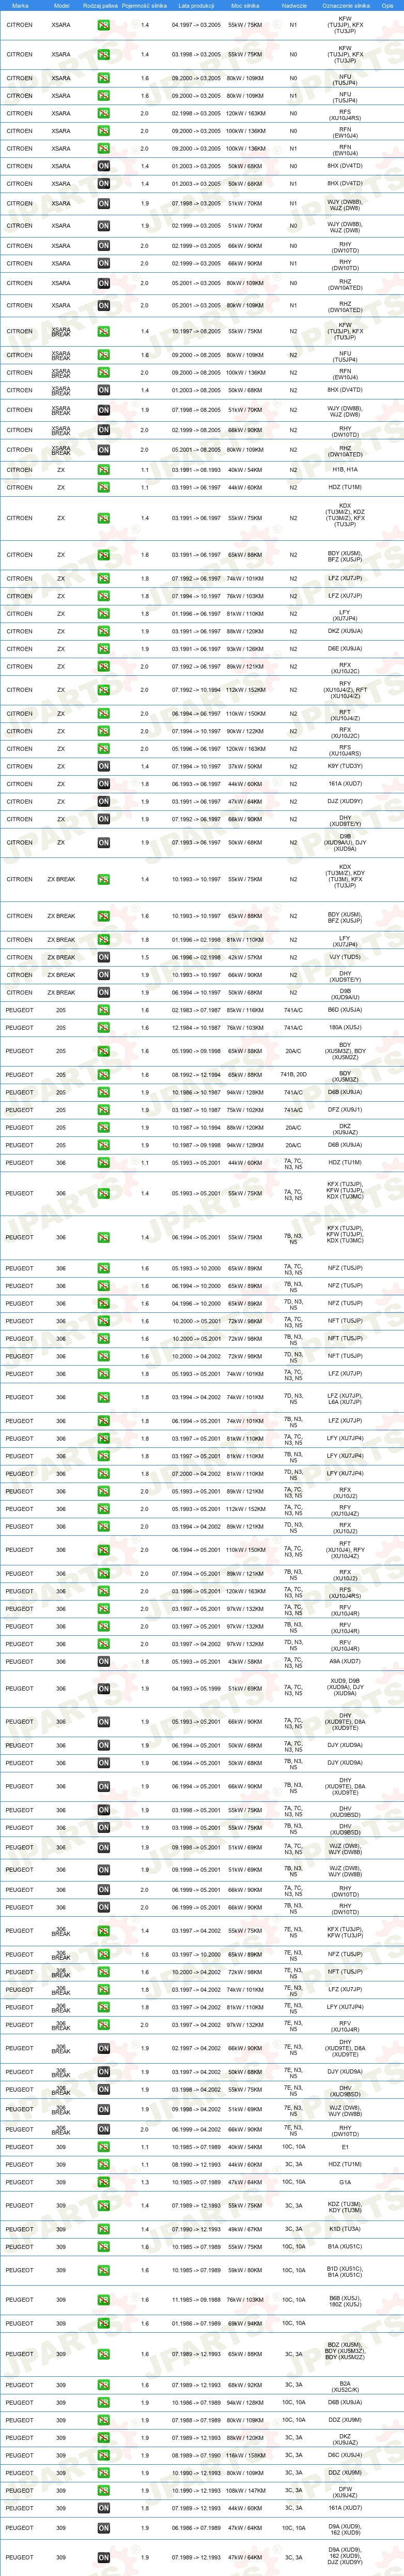This screenshot has height=2576, width=404.
Task: Click ON diesel icon in 306 Break DJY (XUD9A) row
Action: coord(104,2073)
